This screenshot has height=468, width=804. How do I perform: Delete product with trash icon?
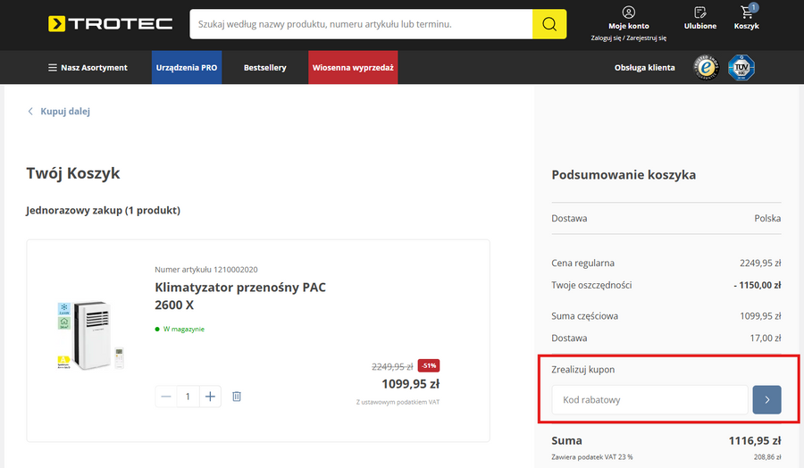coord(237,396)
